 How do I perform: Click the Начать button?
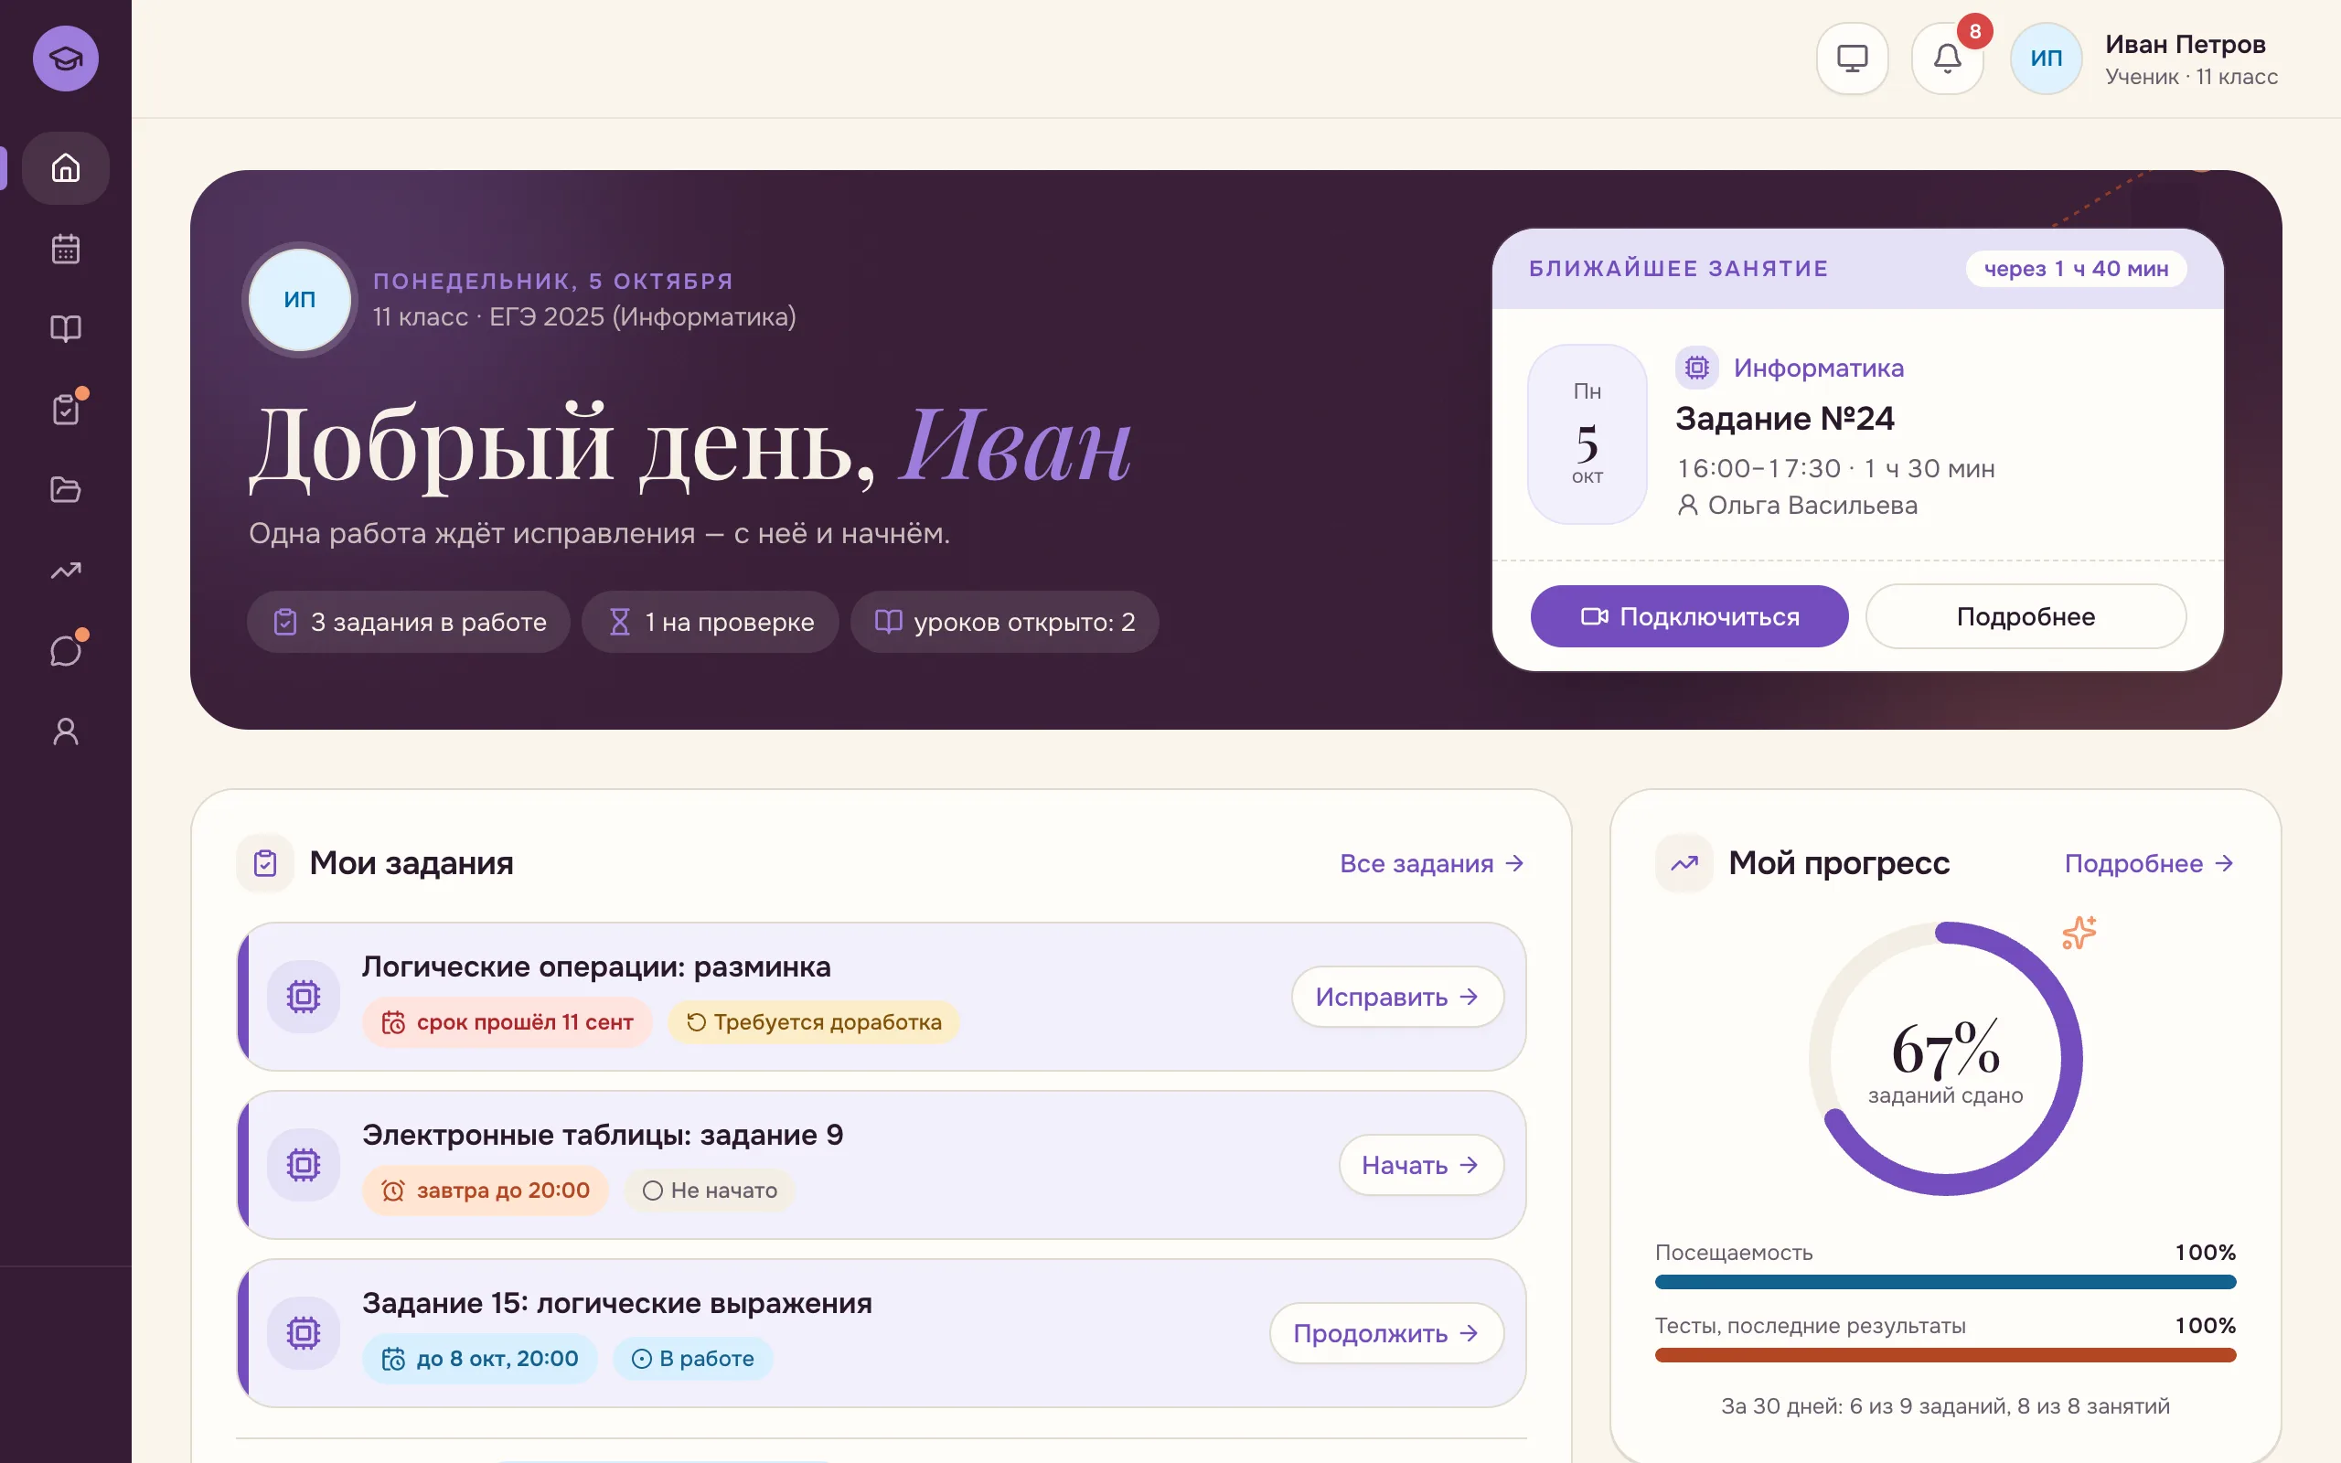pos(1421,1165)
